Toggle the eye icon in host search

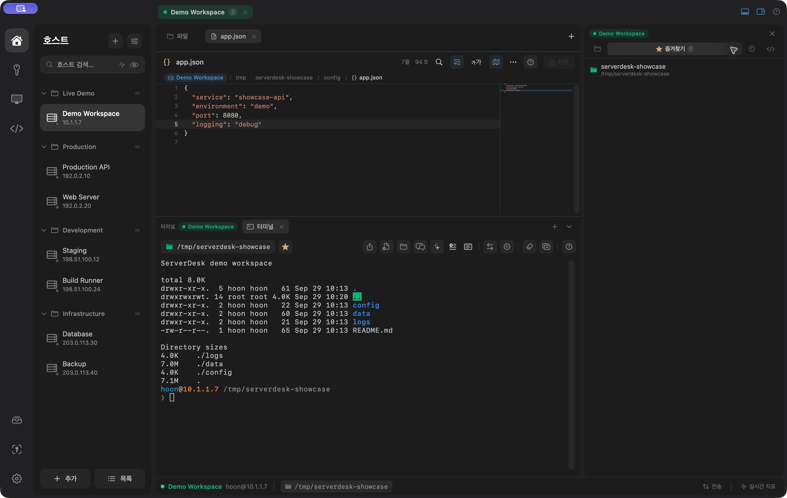[x=134, y=65]
